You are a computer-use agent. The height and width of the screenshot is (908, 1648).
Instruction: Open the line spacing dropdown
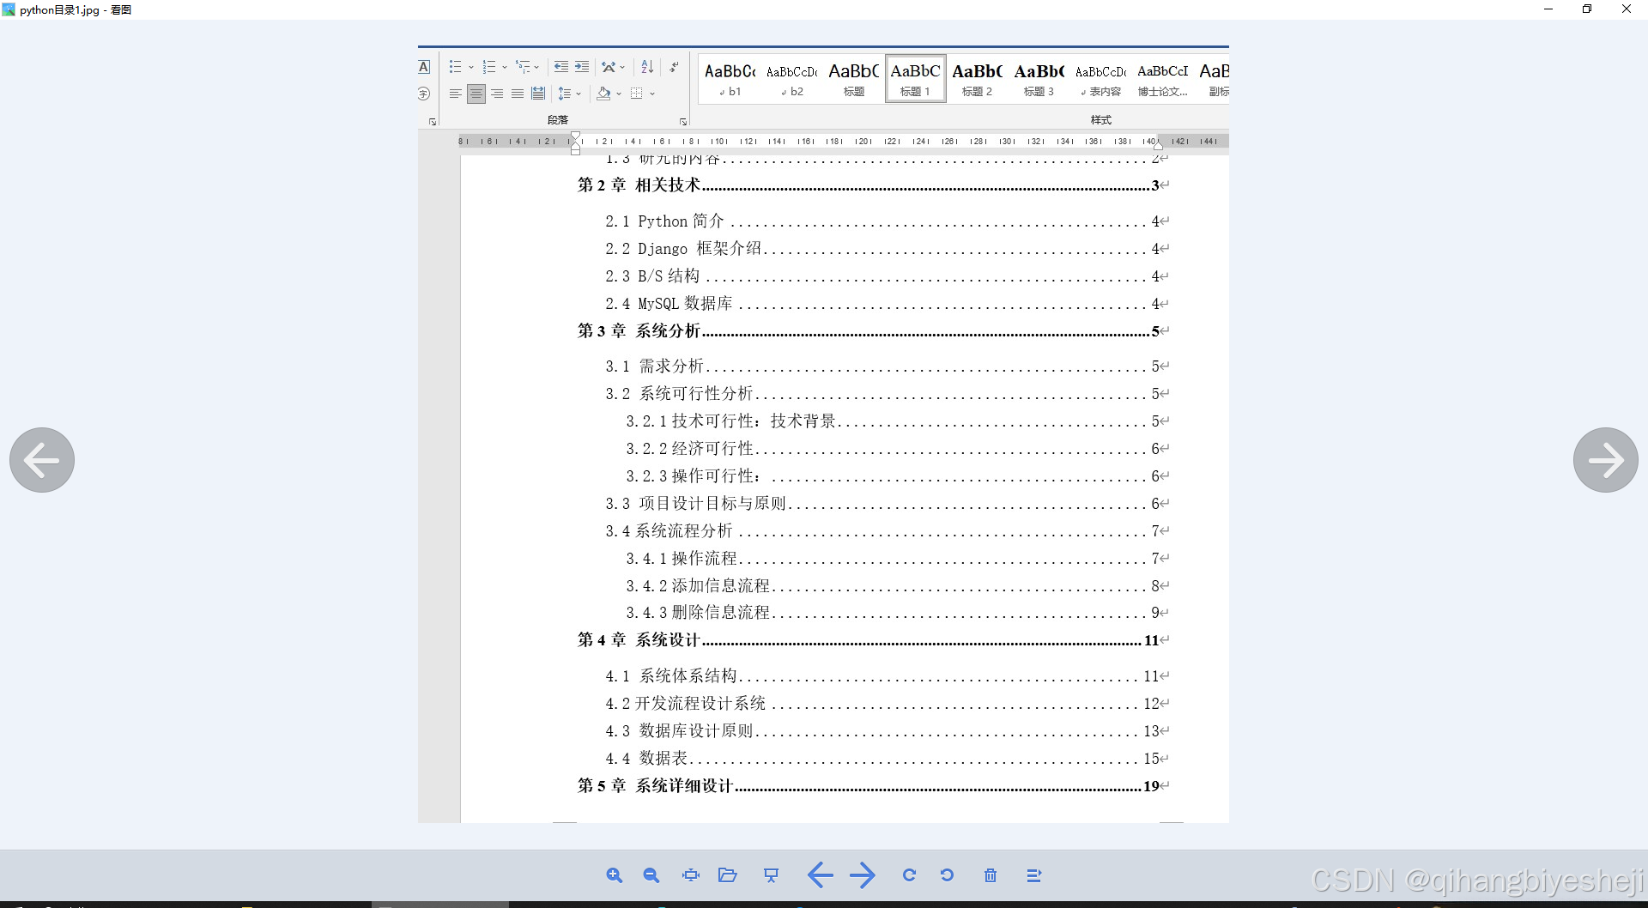[x=569, y=94]
